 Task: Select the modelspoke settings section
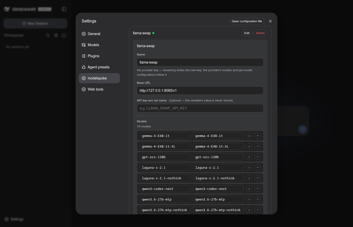point(99,78)
